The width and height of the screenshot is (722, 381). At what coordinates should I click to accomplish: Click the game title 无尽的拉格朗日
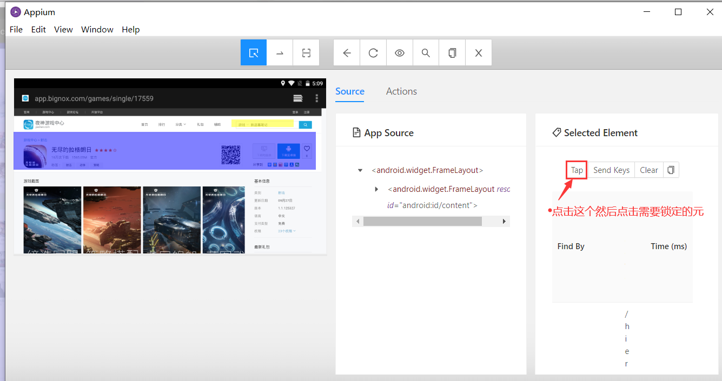[x=71, y=150]
